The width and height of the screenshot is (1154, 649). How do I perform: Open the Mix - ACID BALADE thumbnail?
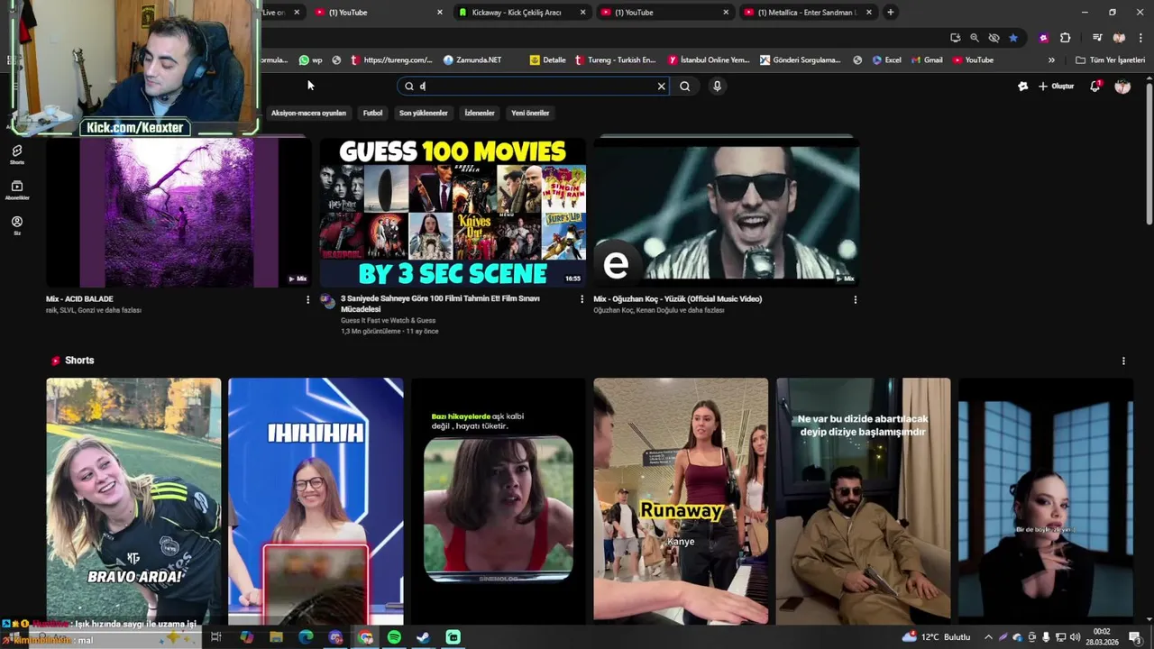pyautogui.click(x=179, y=213)
